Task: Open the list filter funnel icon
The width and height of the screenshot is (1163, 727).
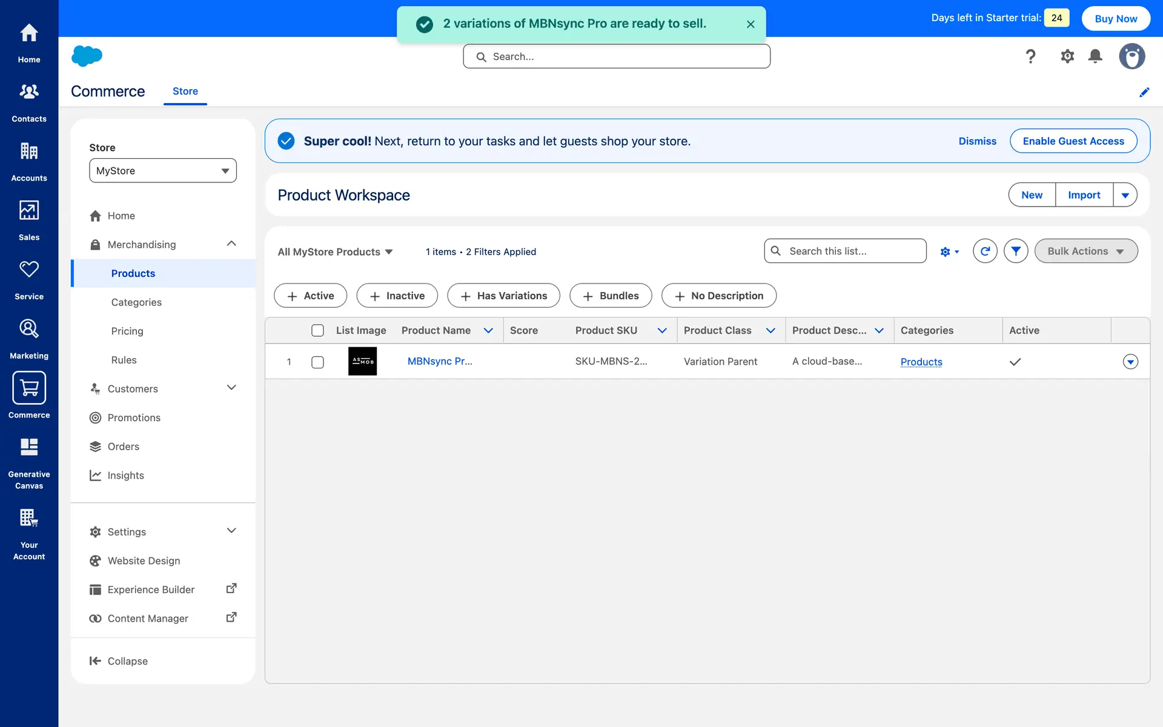Action: (x=1016, y=251)
